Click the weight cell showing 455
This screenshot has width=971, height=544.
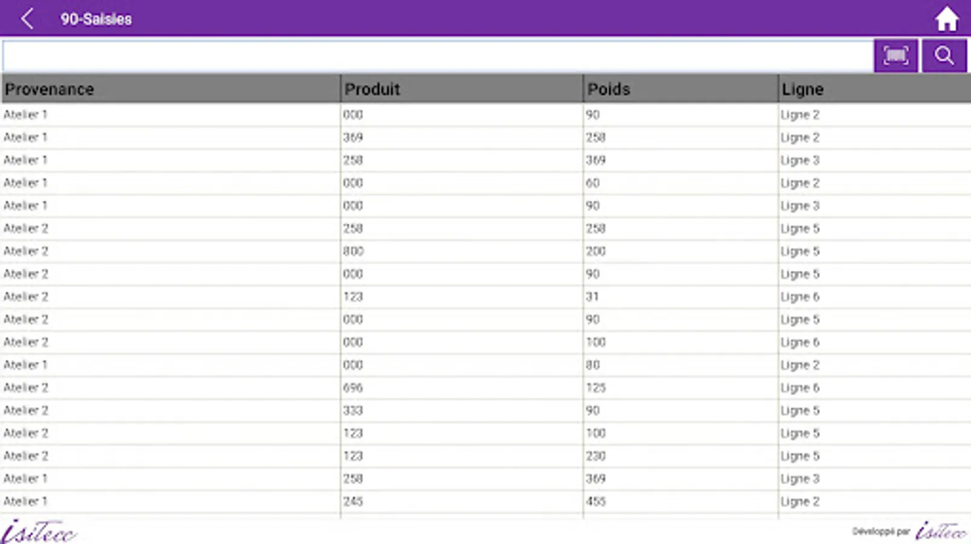[596, 502]
